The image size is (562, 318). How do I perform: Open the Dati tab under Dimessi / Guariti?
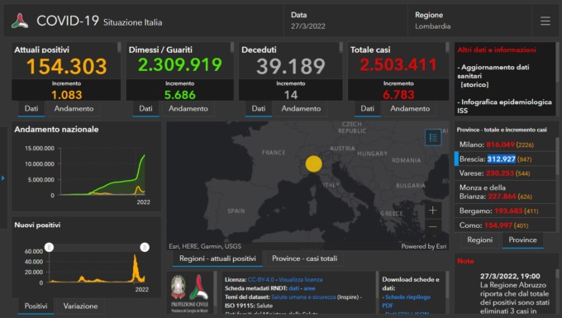(x=145, y=108)
